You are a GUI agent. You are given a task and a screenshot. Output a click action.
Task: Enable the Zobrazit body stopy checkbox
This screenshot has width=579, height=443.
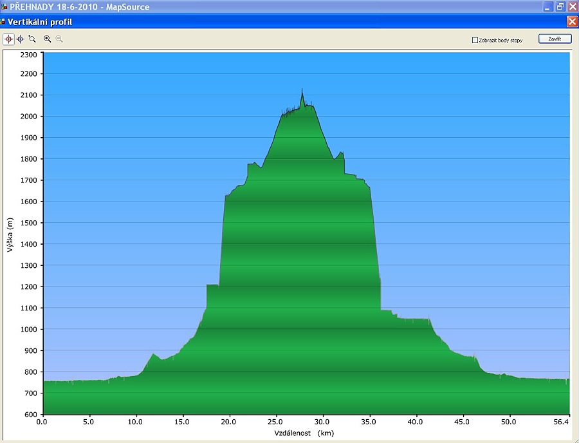click(x=475, y=40)
